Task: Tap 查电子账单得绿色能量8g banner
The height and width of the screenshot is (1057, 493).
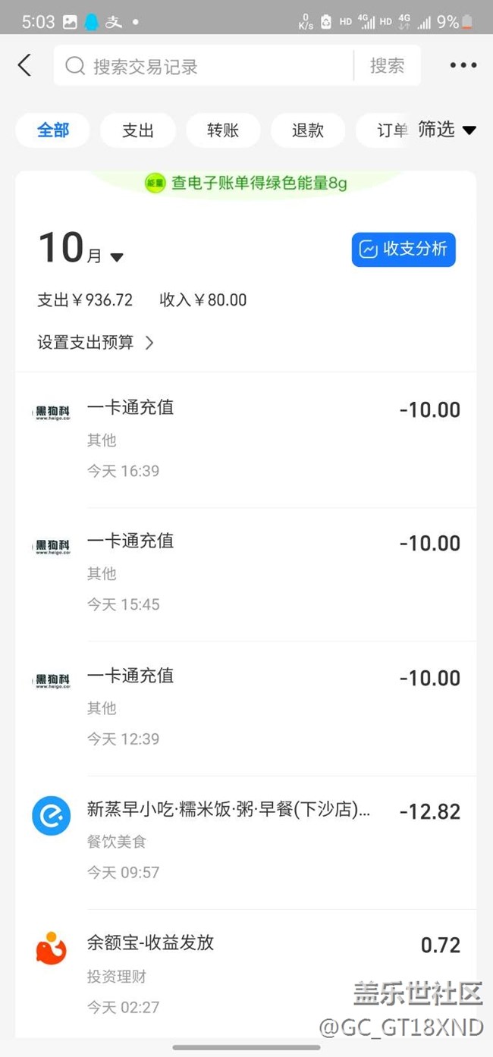Action: 258,183
